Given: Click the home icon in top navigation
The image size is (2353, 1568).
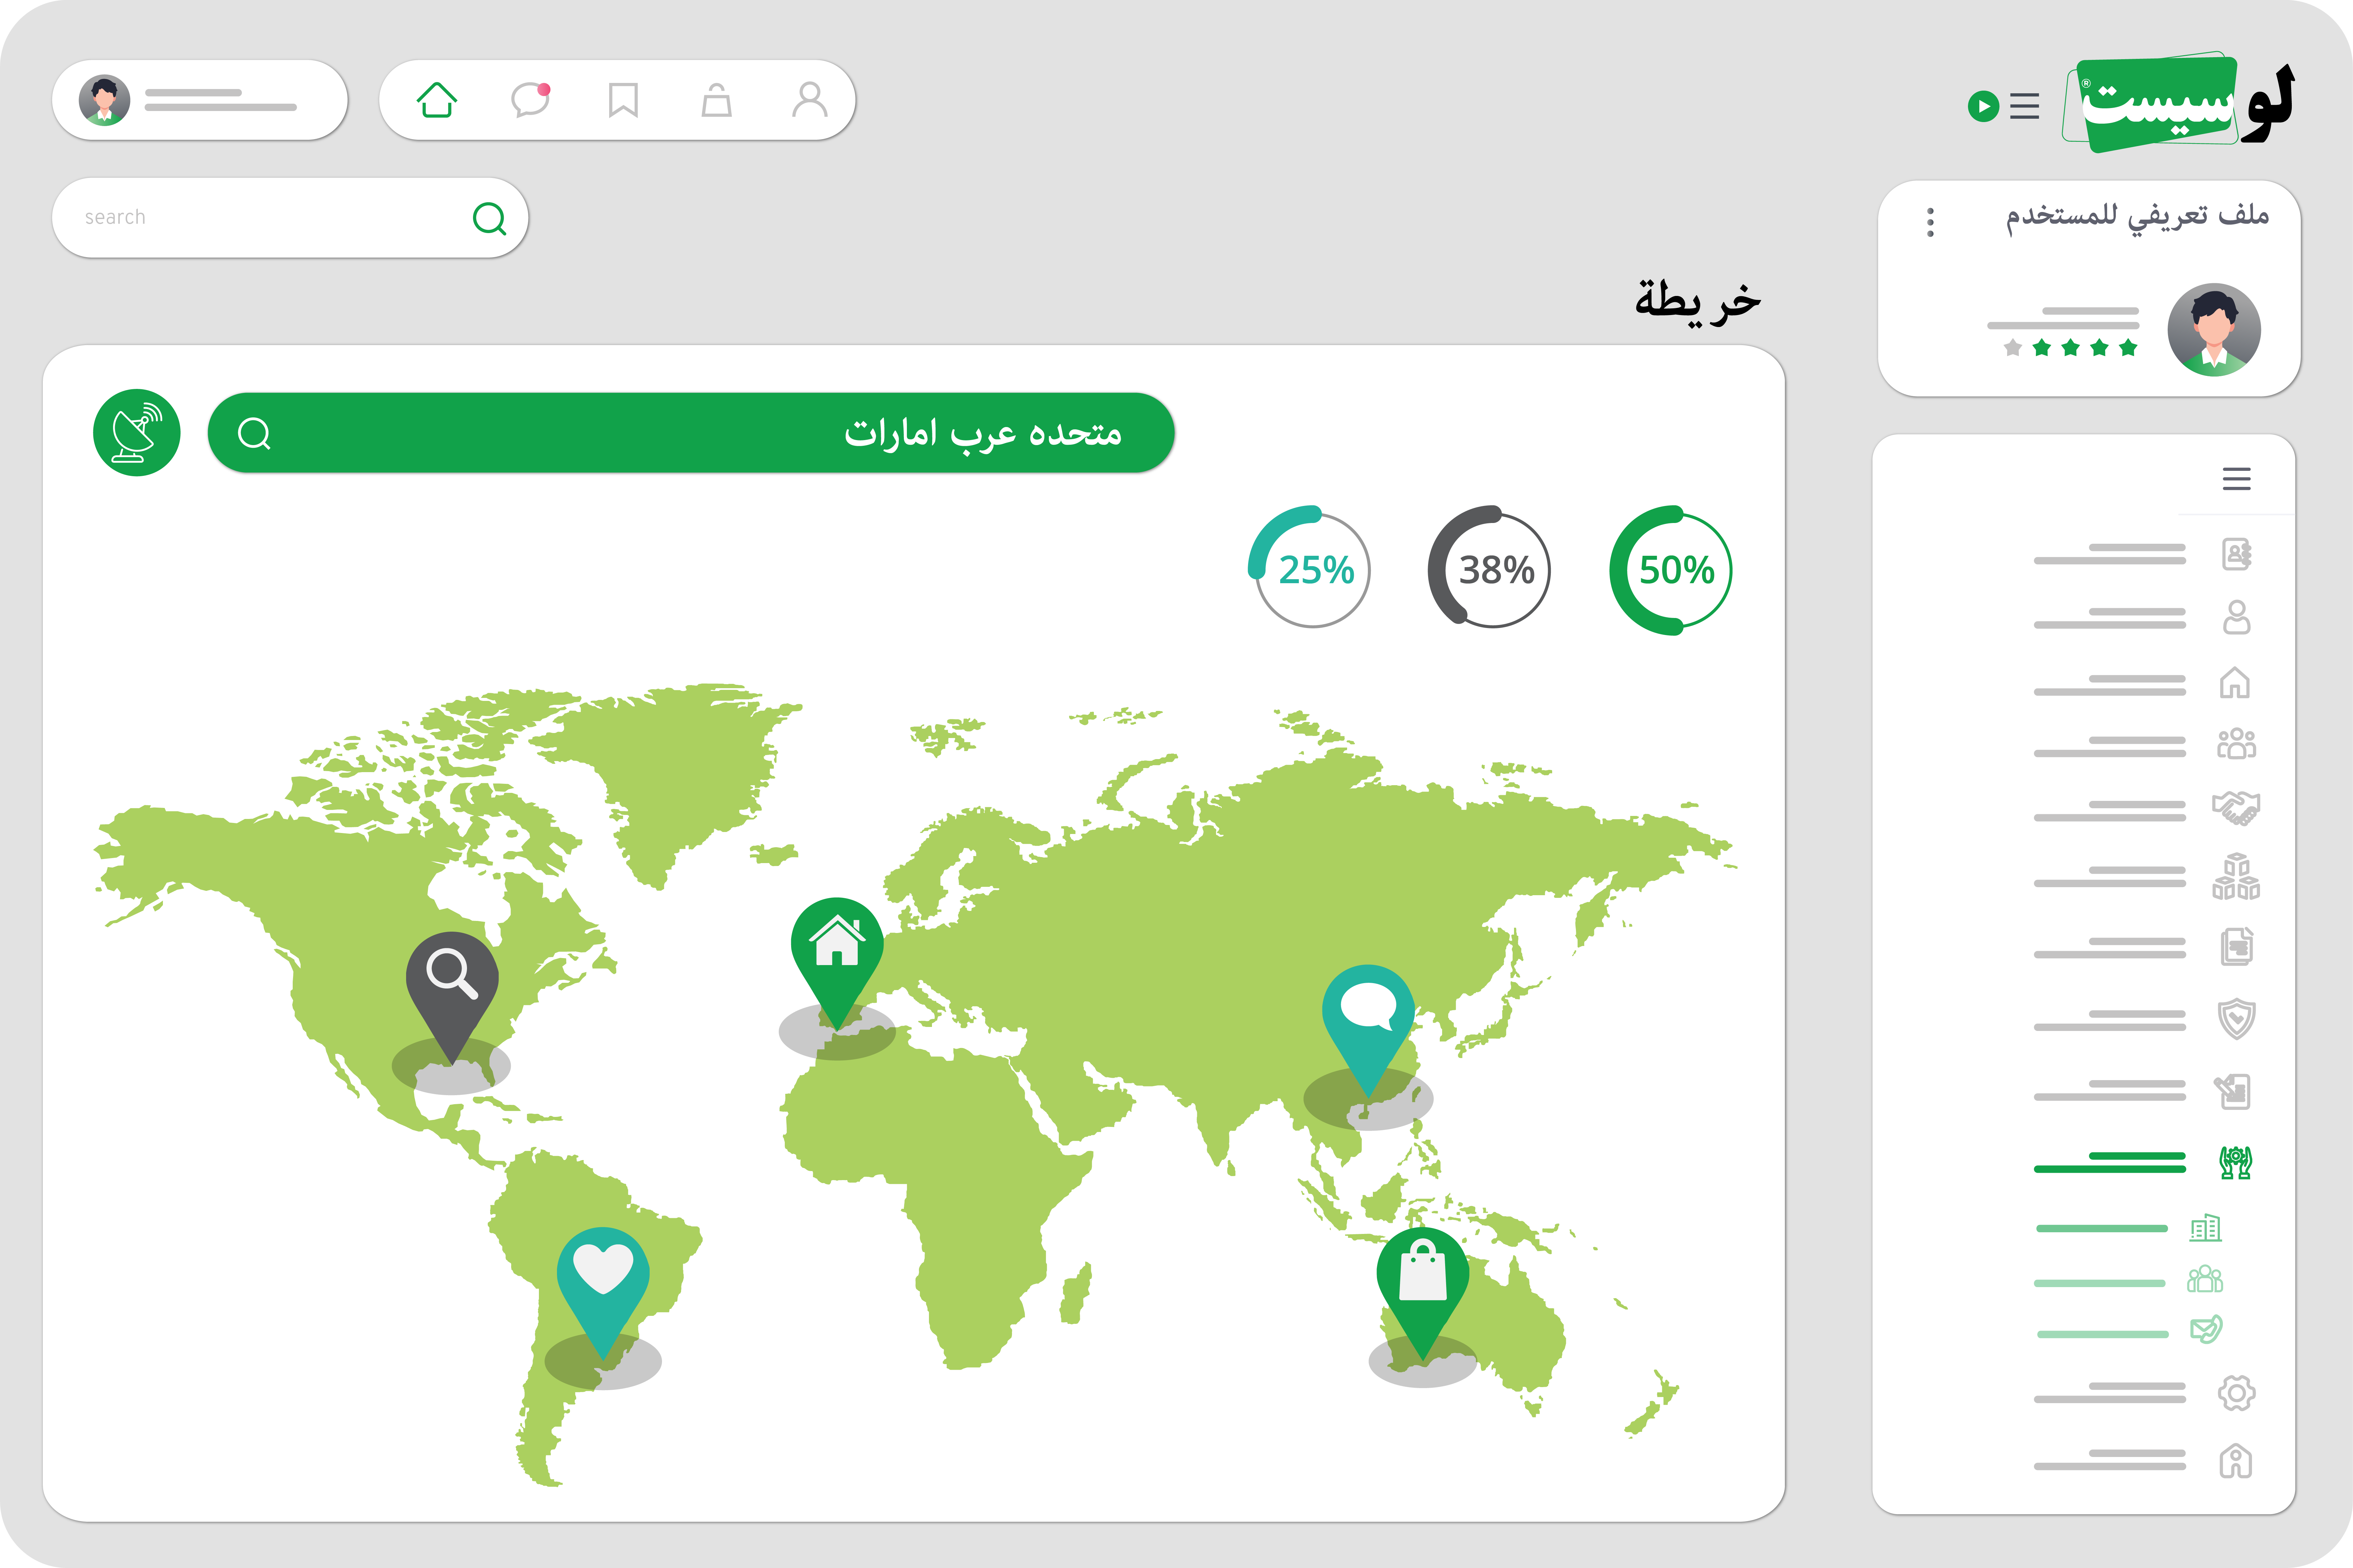Looking at the screenshot, I should click(437, 100).
